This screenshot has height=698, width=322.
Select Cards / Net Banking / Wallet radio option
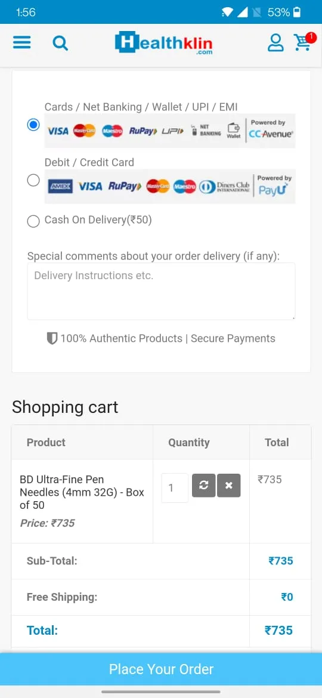[33, 125]
